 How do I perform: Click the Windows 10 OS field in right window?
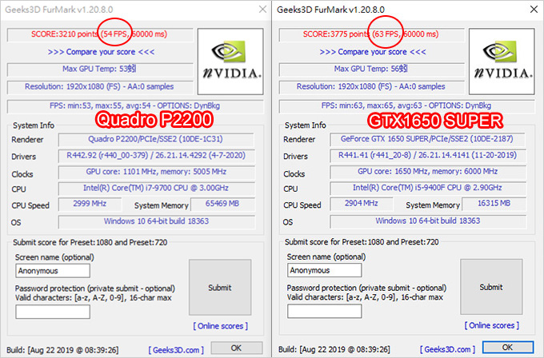pyautogui.click(x=427, y=221)
